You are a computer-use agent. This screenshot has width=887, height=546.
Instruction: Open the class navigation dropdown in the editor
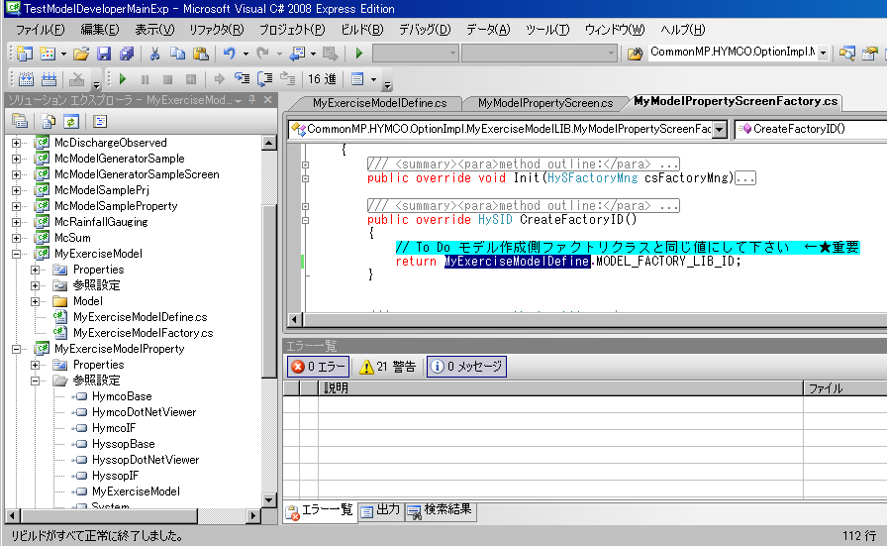click(x=719, y=129)
